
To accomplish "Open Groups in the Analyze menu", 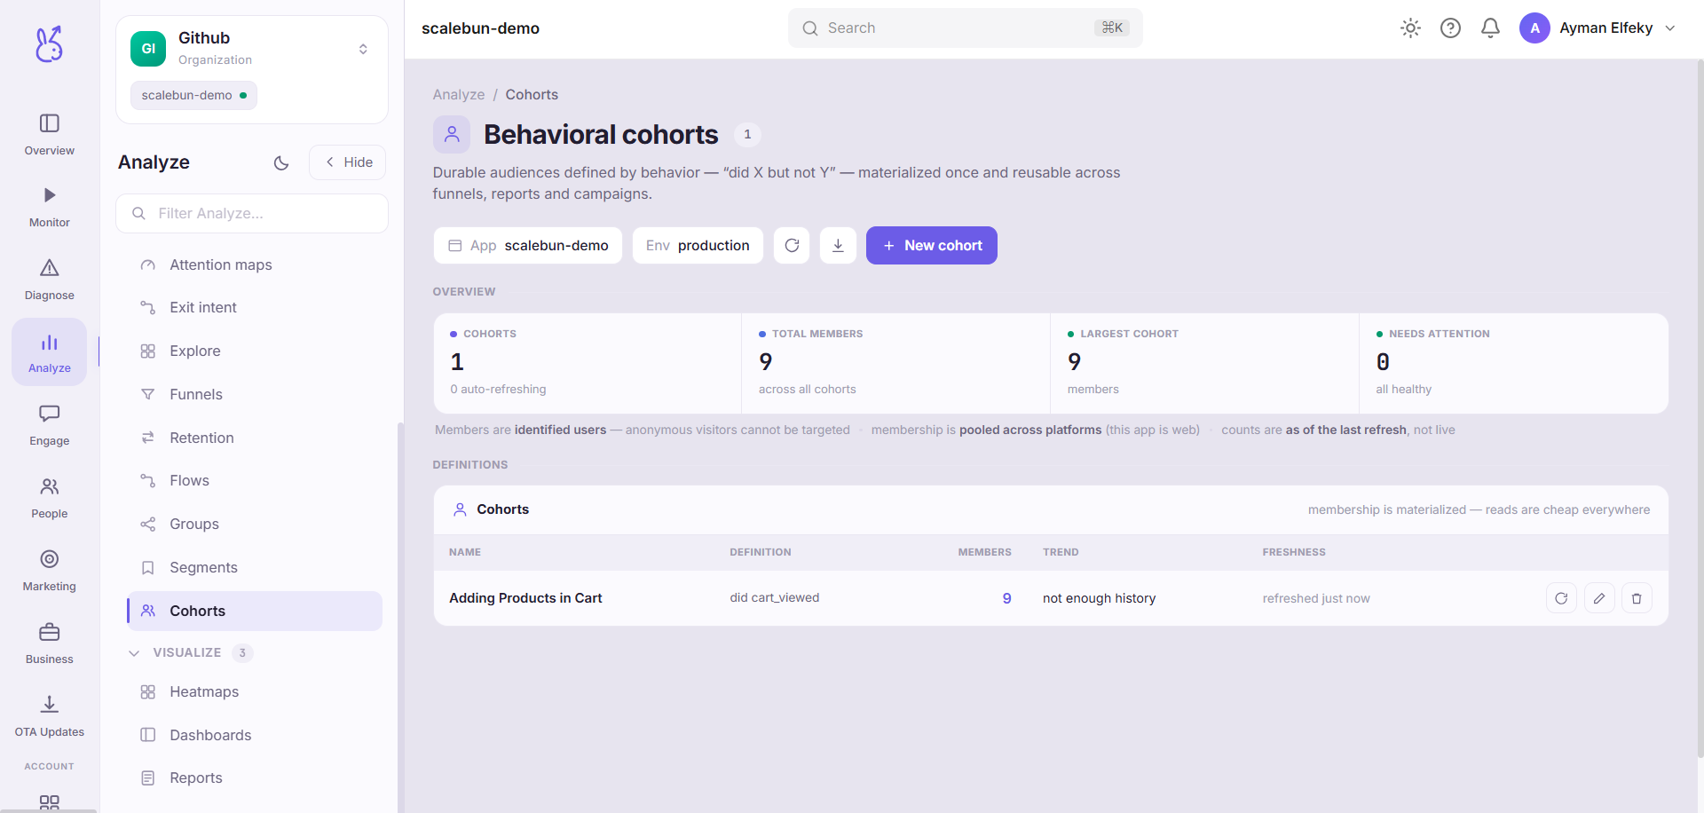I will (x=255, y=524).
